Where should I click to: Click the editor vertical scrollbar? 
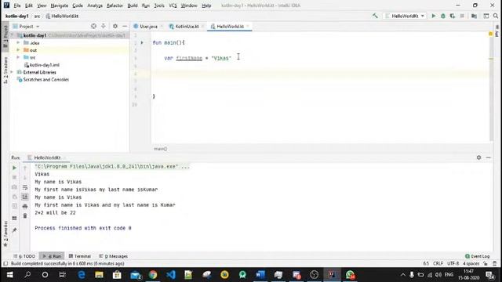tap(492, 86)
